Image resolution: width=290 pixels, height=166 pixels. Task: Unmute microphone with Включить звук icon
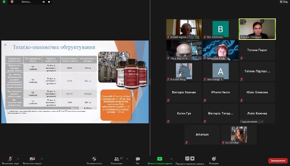(x=11, y=159)
